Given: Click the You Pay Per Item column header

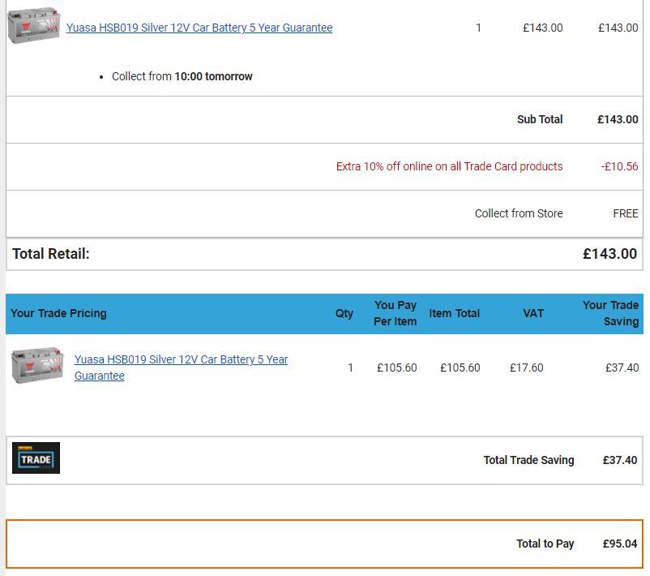Looking at the screenshot, I should [395, 313].
